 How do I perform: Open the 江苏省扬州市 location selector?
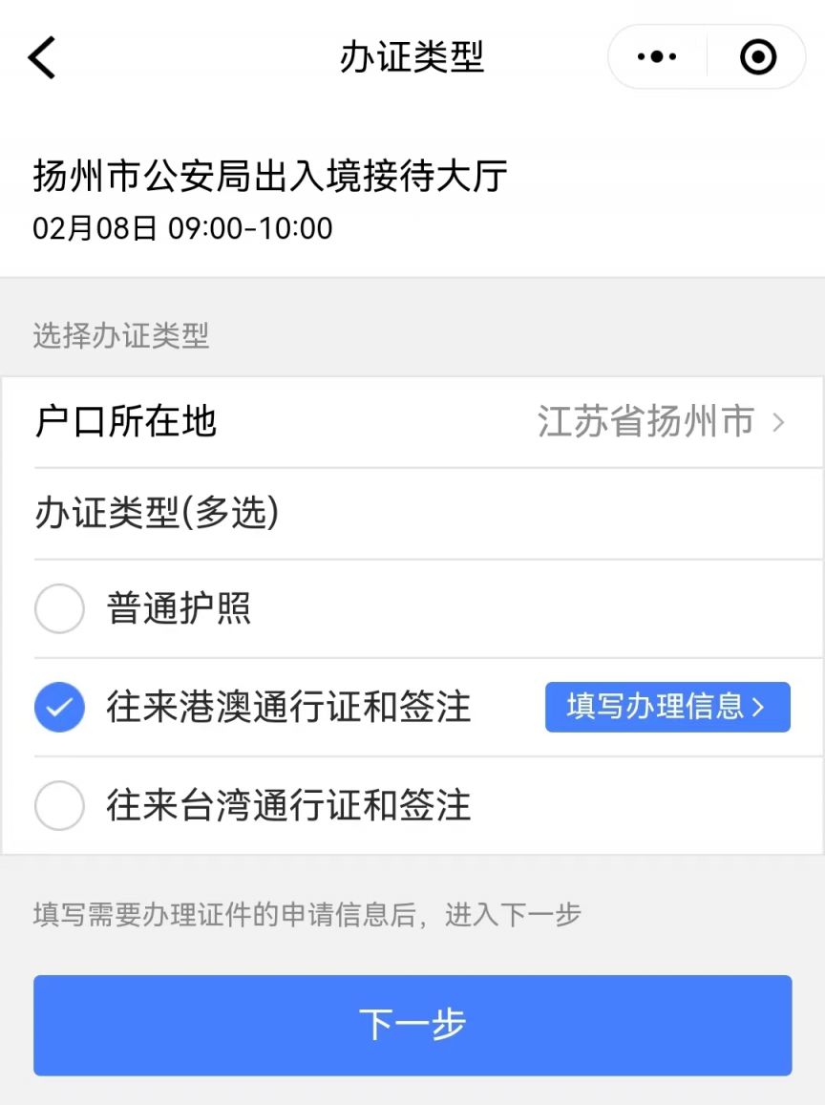coord(645,422)
